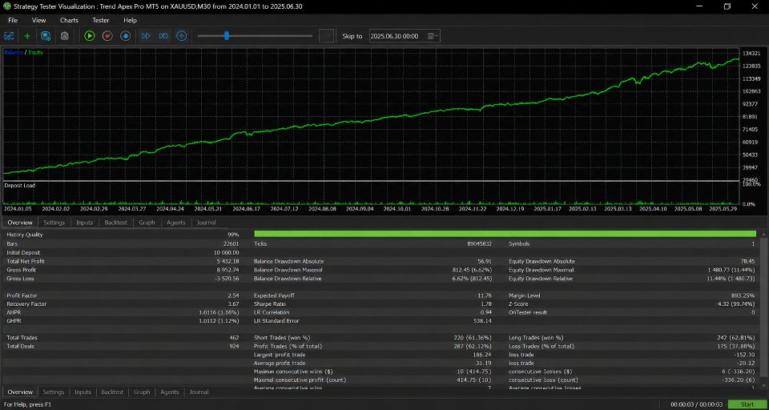Open the View menu
This screenshot has width=769, height=410.
[38, 20]
